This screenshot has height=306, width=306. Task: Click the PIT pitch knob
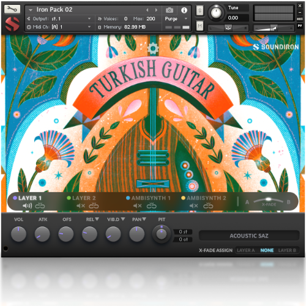coord(162,234)
